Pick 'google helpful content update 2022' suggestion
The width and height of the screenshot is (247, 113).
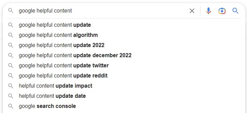pos(124,45)
